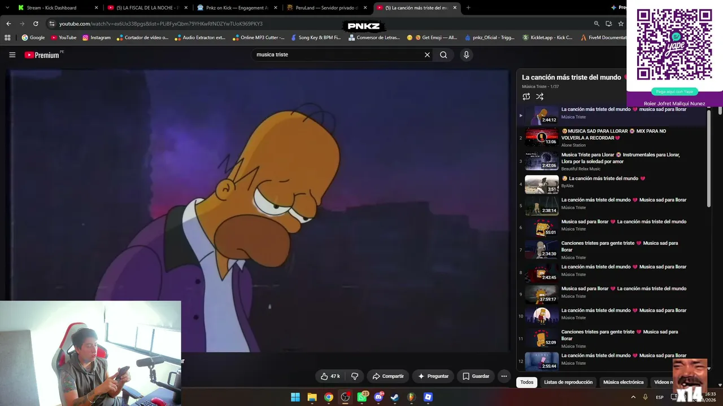
Task: Open the Chrome apps grid shortcut
Action: point(7,38)
